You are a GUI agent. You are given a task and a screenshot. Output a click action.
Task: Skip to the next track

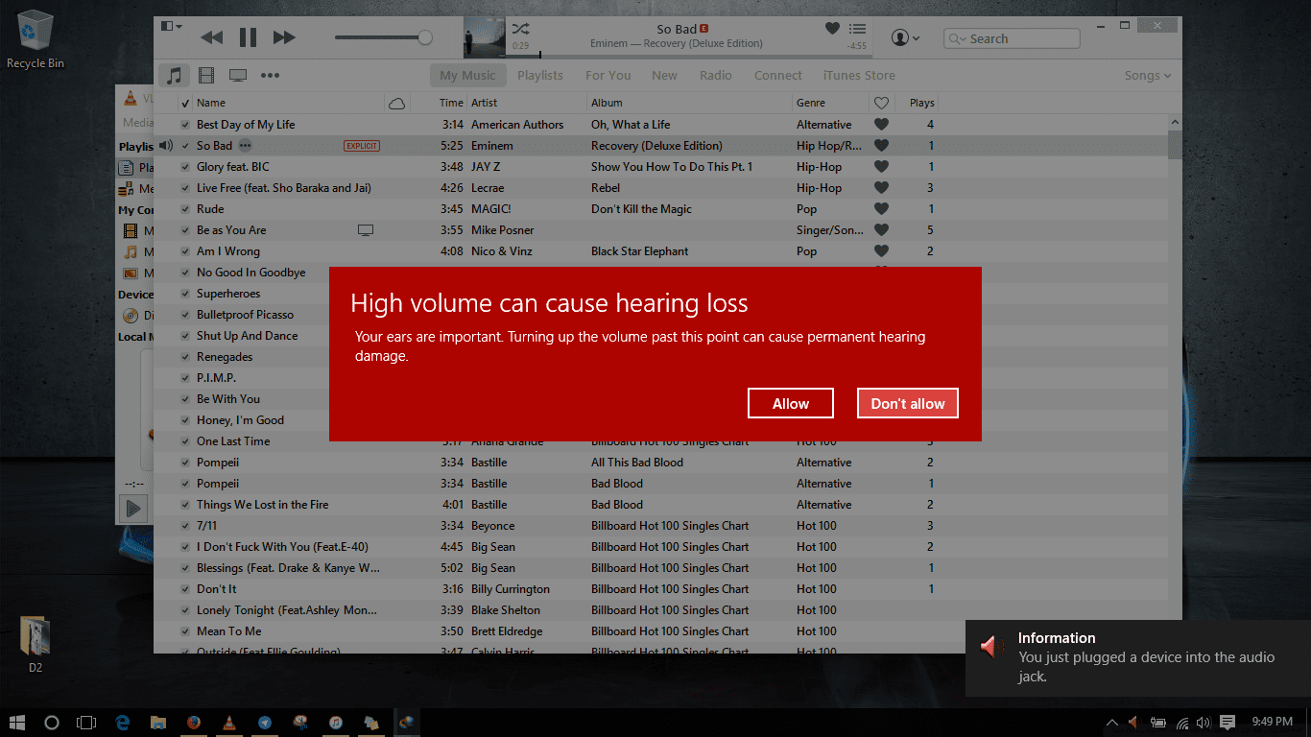click(x=284, y=37)
